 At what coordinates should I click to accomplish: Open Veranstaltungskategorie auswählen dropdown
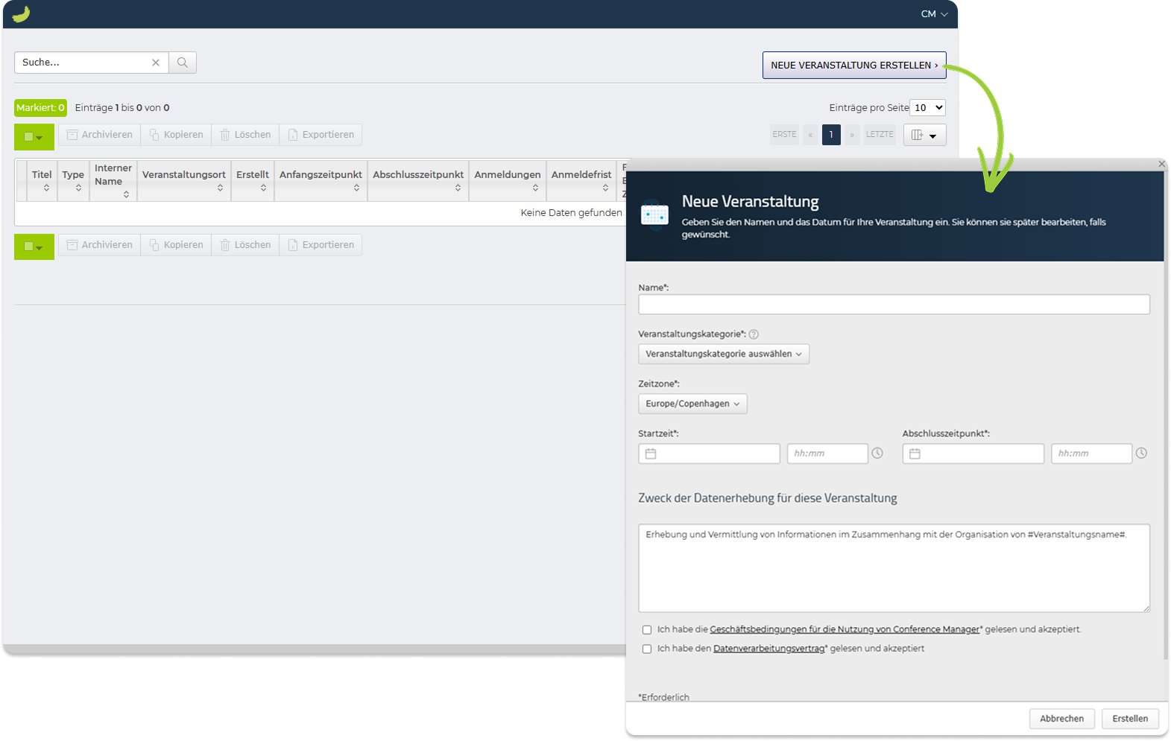[x=724, y=354]
